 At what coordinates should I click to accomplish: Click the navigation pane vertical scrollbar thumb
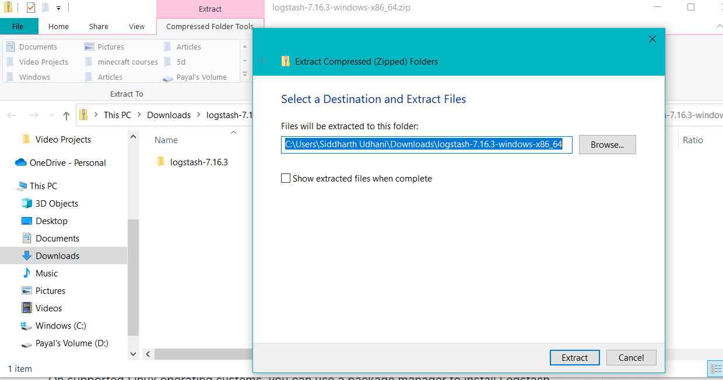tap(133, 277)
